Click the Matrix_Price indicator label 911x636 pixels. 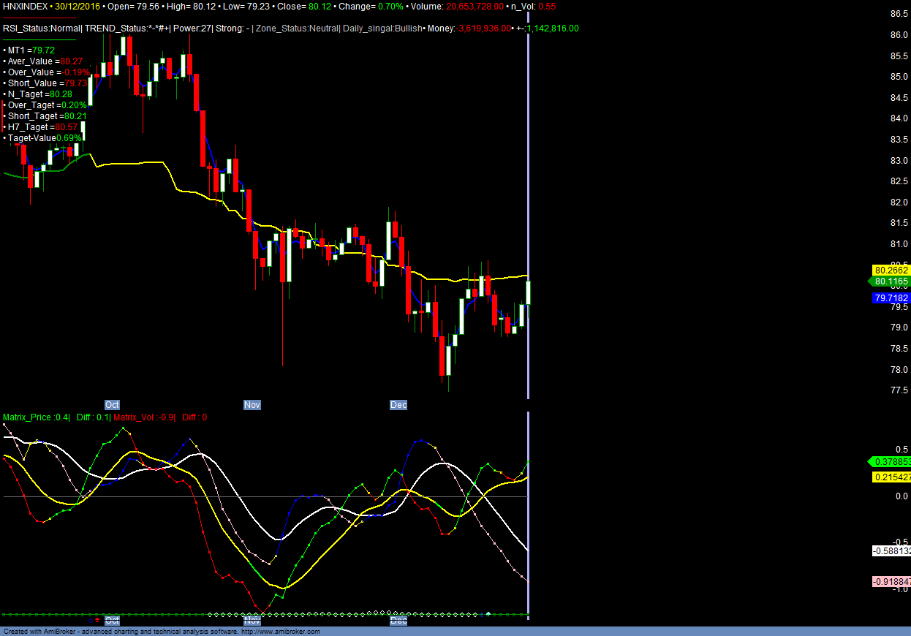tap(36, 417)
